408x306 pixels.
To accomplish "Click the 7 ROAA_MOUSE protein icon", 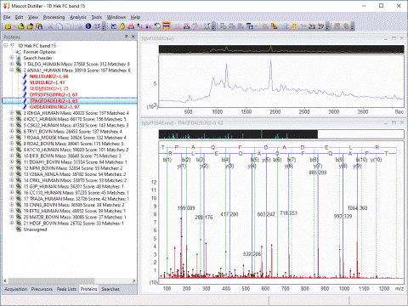I will (19, 138).
